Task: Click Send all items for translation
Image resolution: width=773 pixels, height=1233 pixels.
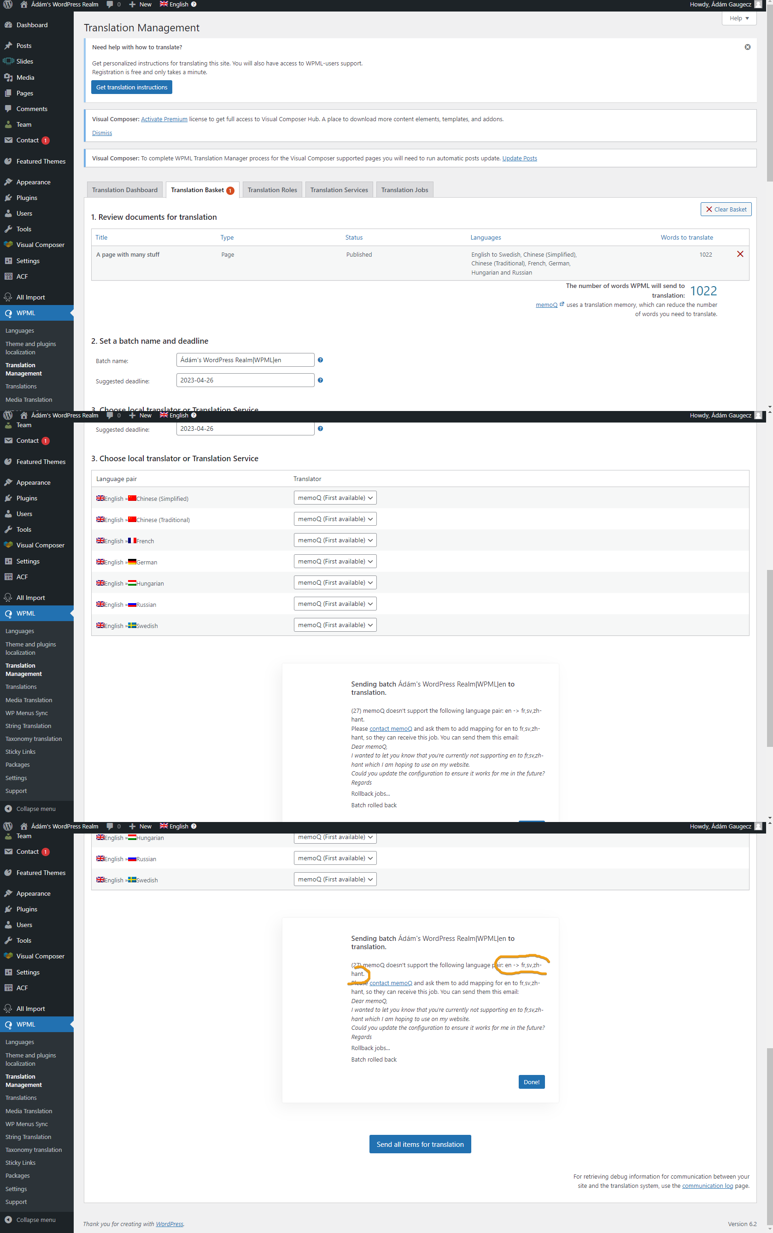Action: tap(420, 1145)
